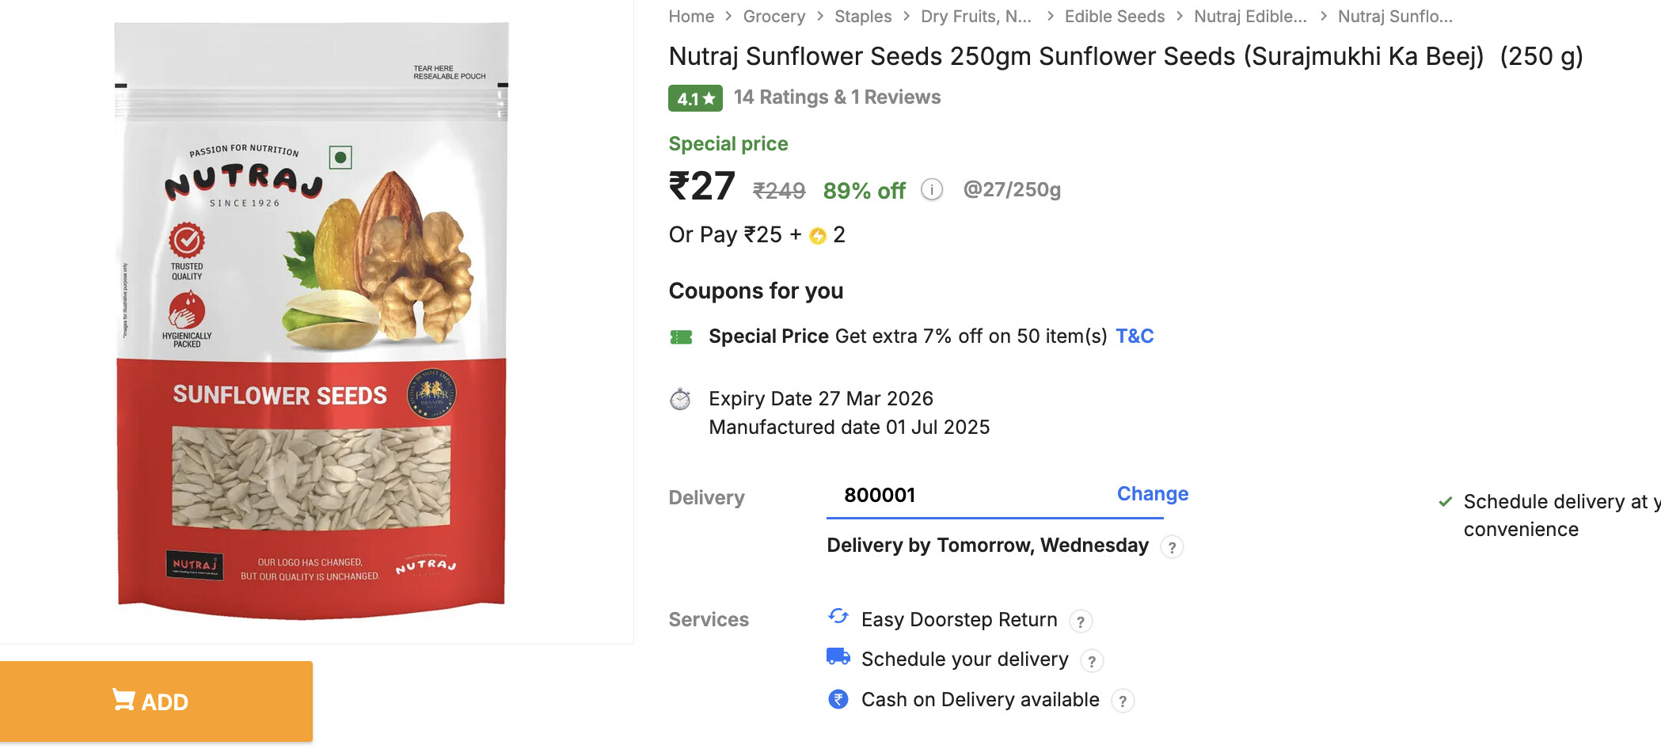Open the Edible Seeds breadcrumb
Viewport: 1661px width, 749px height.
(x=1114, y=17)
